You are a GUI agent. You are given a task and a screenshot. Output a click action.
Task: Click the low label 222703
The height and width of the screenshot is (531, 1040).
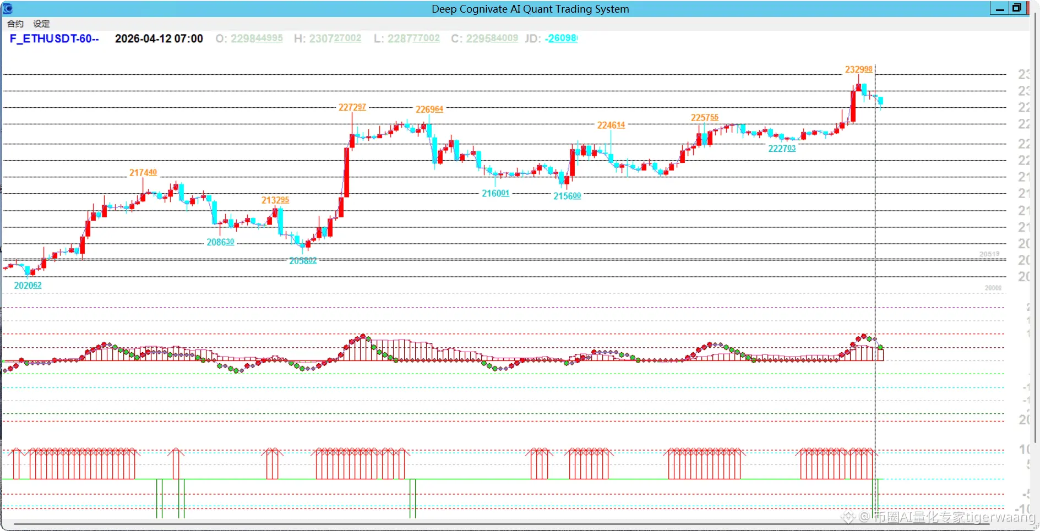782,149
